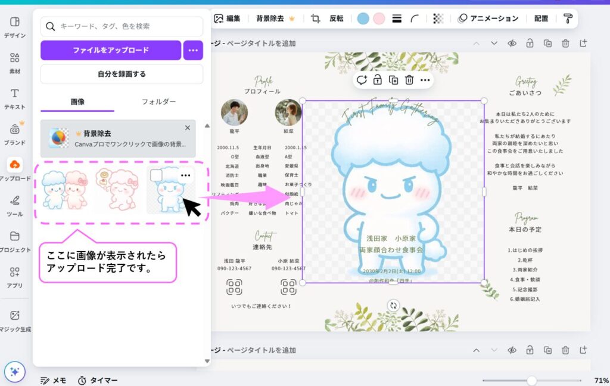
Task: Click the crop icon in top toolbar
Action: [x=315, y=18]
